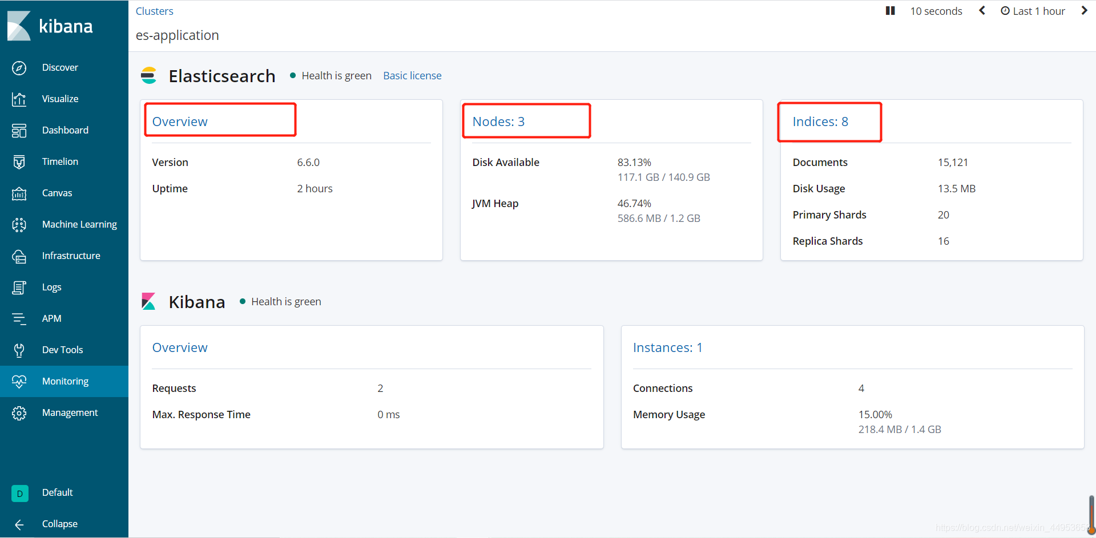
Task: Click the disk available value 83.13%
Action: pyautogui.click(x=634, y=162)
